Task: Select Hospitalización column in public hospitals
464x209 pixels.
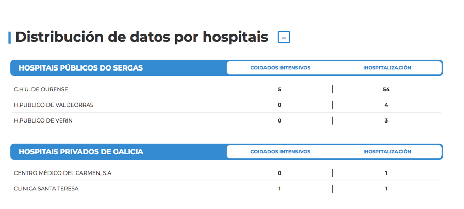Action: point(388,68)
